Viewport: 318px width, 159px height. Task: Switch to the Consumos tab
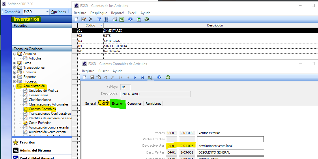coord(134,104)
